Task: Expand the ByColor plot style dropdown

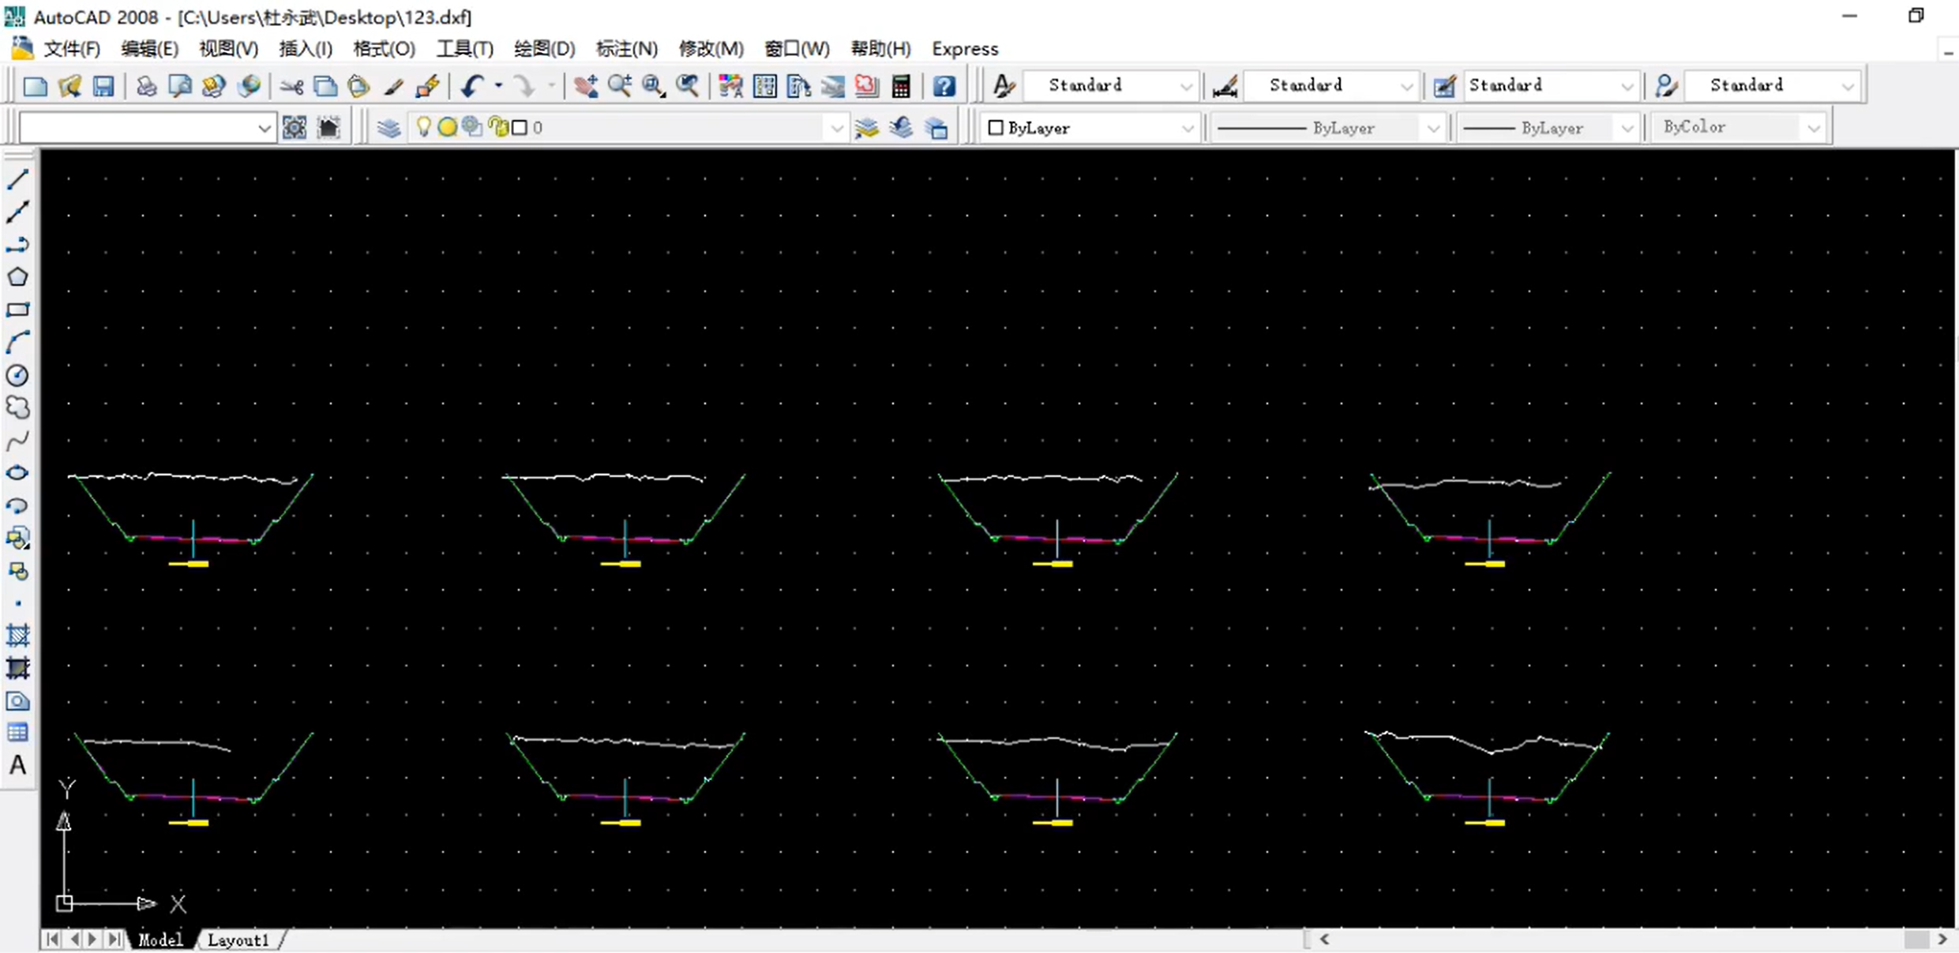Action: pos(1814,128)
